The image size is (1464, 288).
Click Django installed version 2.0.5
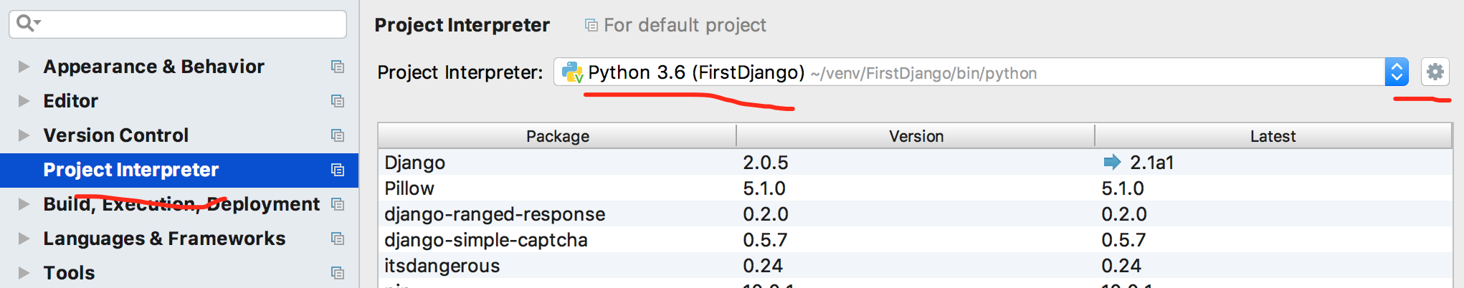pos(766,163)
